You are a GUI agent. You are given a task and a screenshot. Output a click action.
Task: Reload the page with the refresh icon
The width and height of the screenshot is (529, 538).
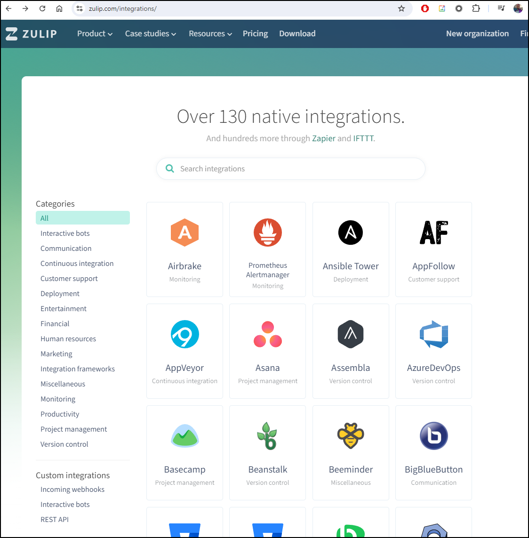[42, 8]
